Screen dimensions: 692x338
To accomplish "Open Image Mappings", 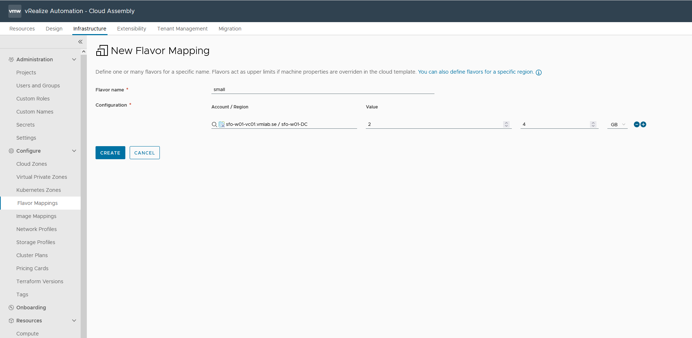I will click(36, 216).
